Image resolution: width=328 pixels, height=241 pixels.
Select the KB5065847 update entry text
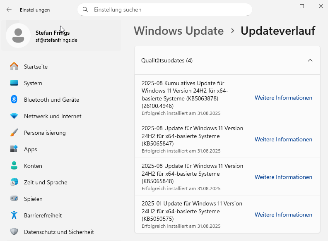click(x=192, y=136)
